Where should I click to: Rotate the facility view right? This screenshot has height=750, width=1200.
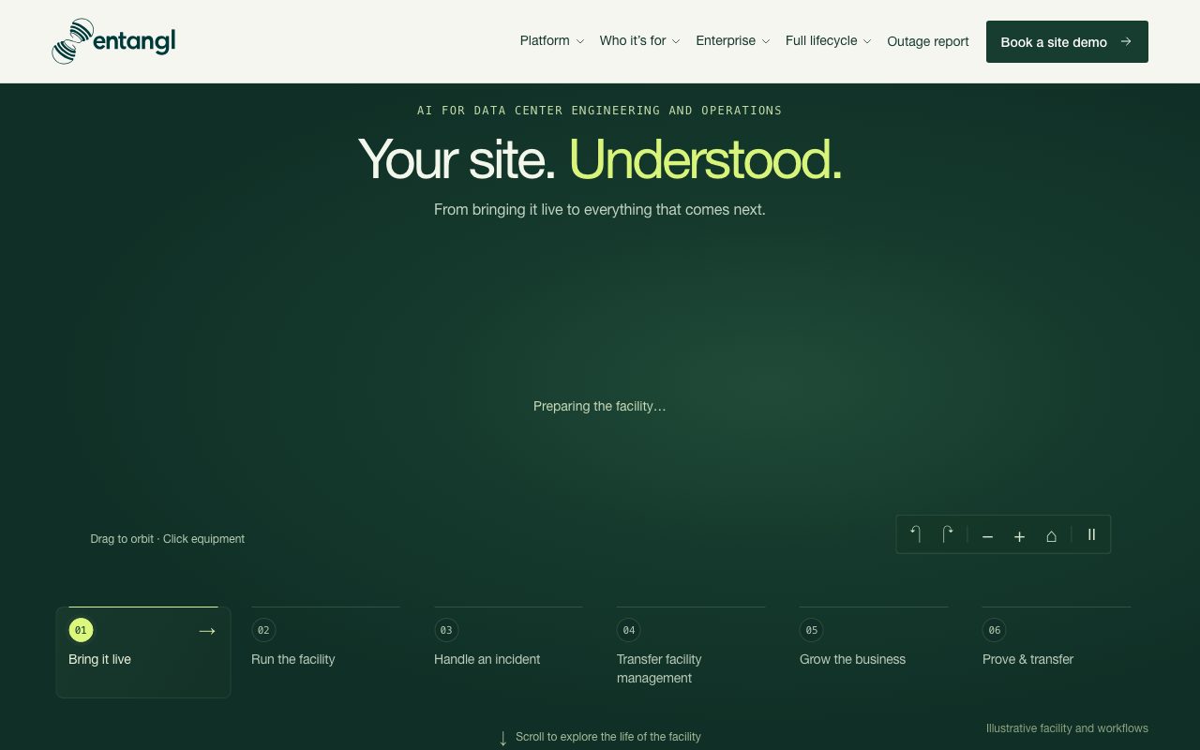coord(948,534)
